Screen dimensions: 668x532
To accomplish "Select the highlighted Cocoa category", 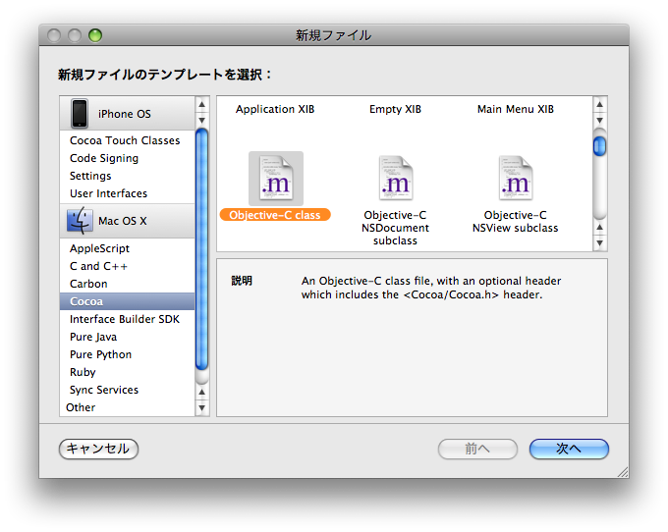I will coord(128,301).
